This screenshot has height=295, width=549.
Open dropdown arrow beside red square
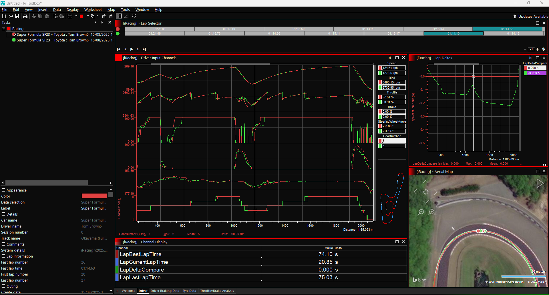(x=87, y=16)
